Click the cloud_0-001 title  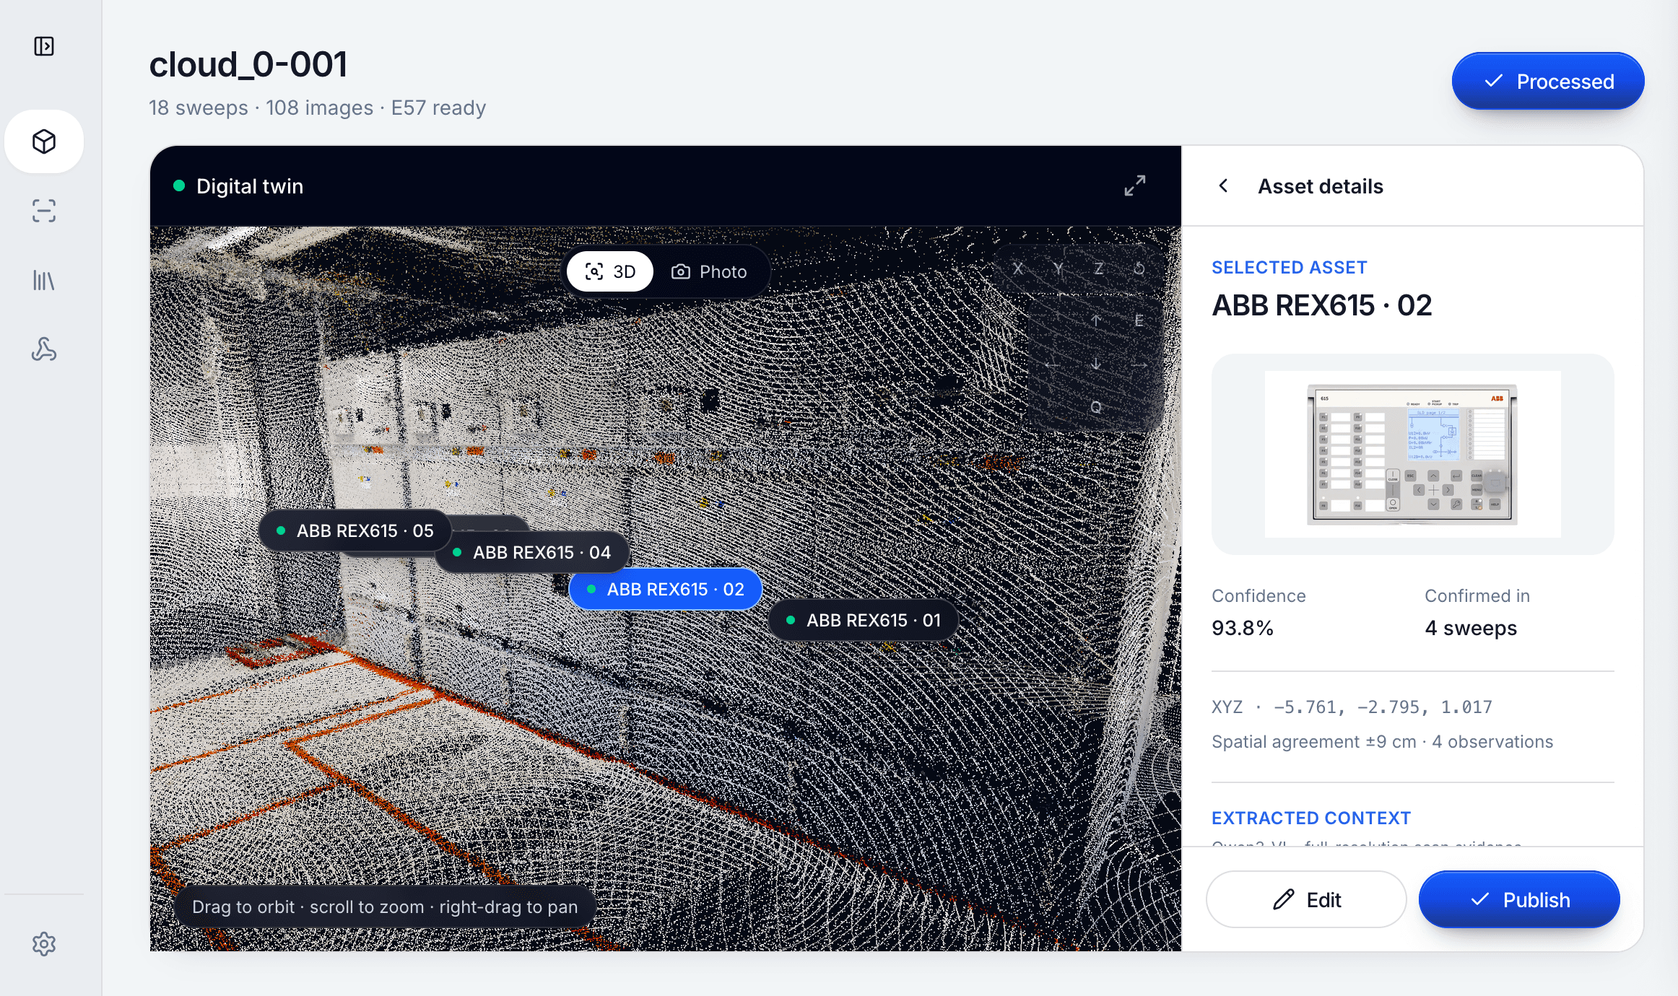click(x=248, y=65)
